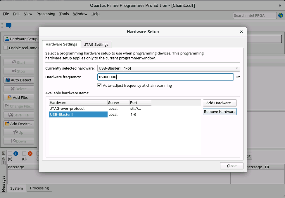Click the red error message filter icon
This screenshot has width=285, height=198.
[30, 153]
